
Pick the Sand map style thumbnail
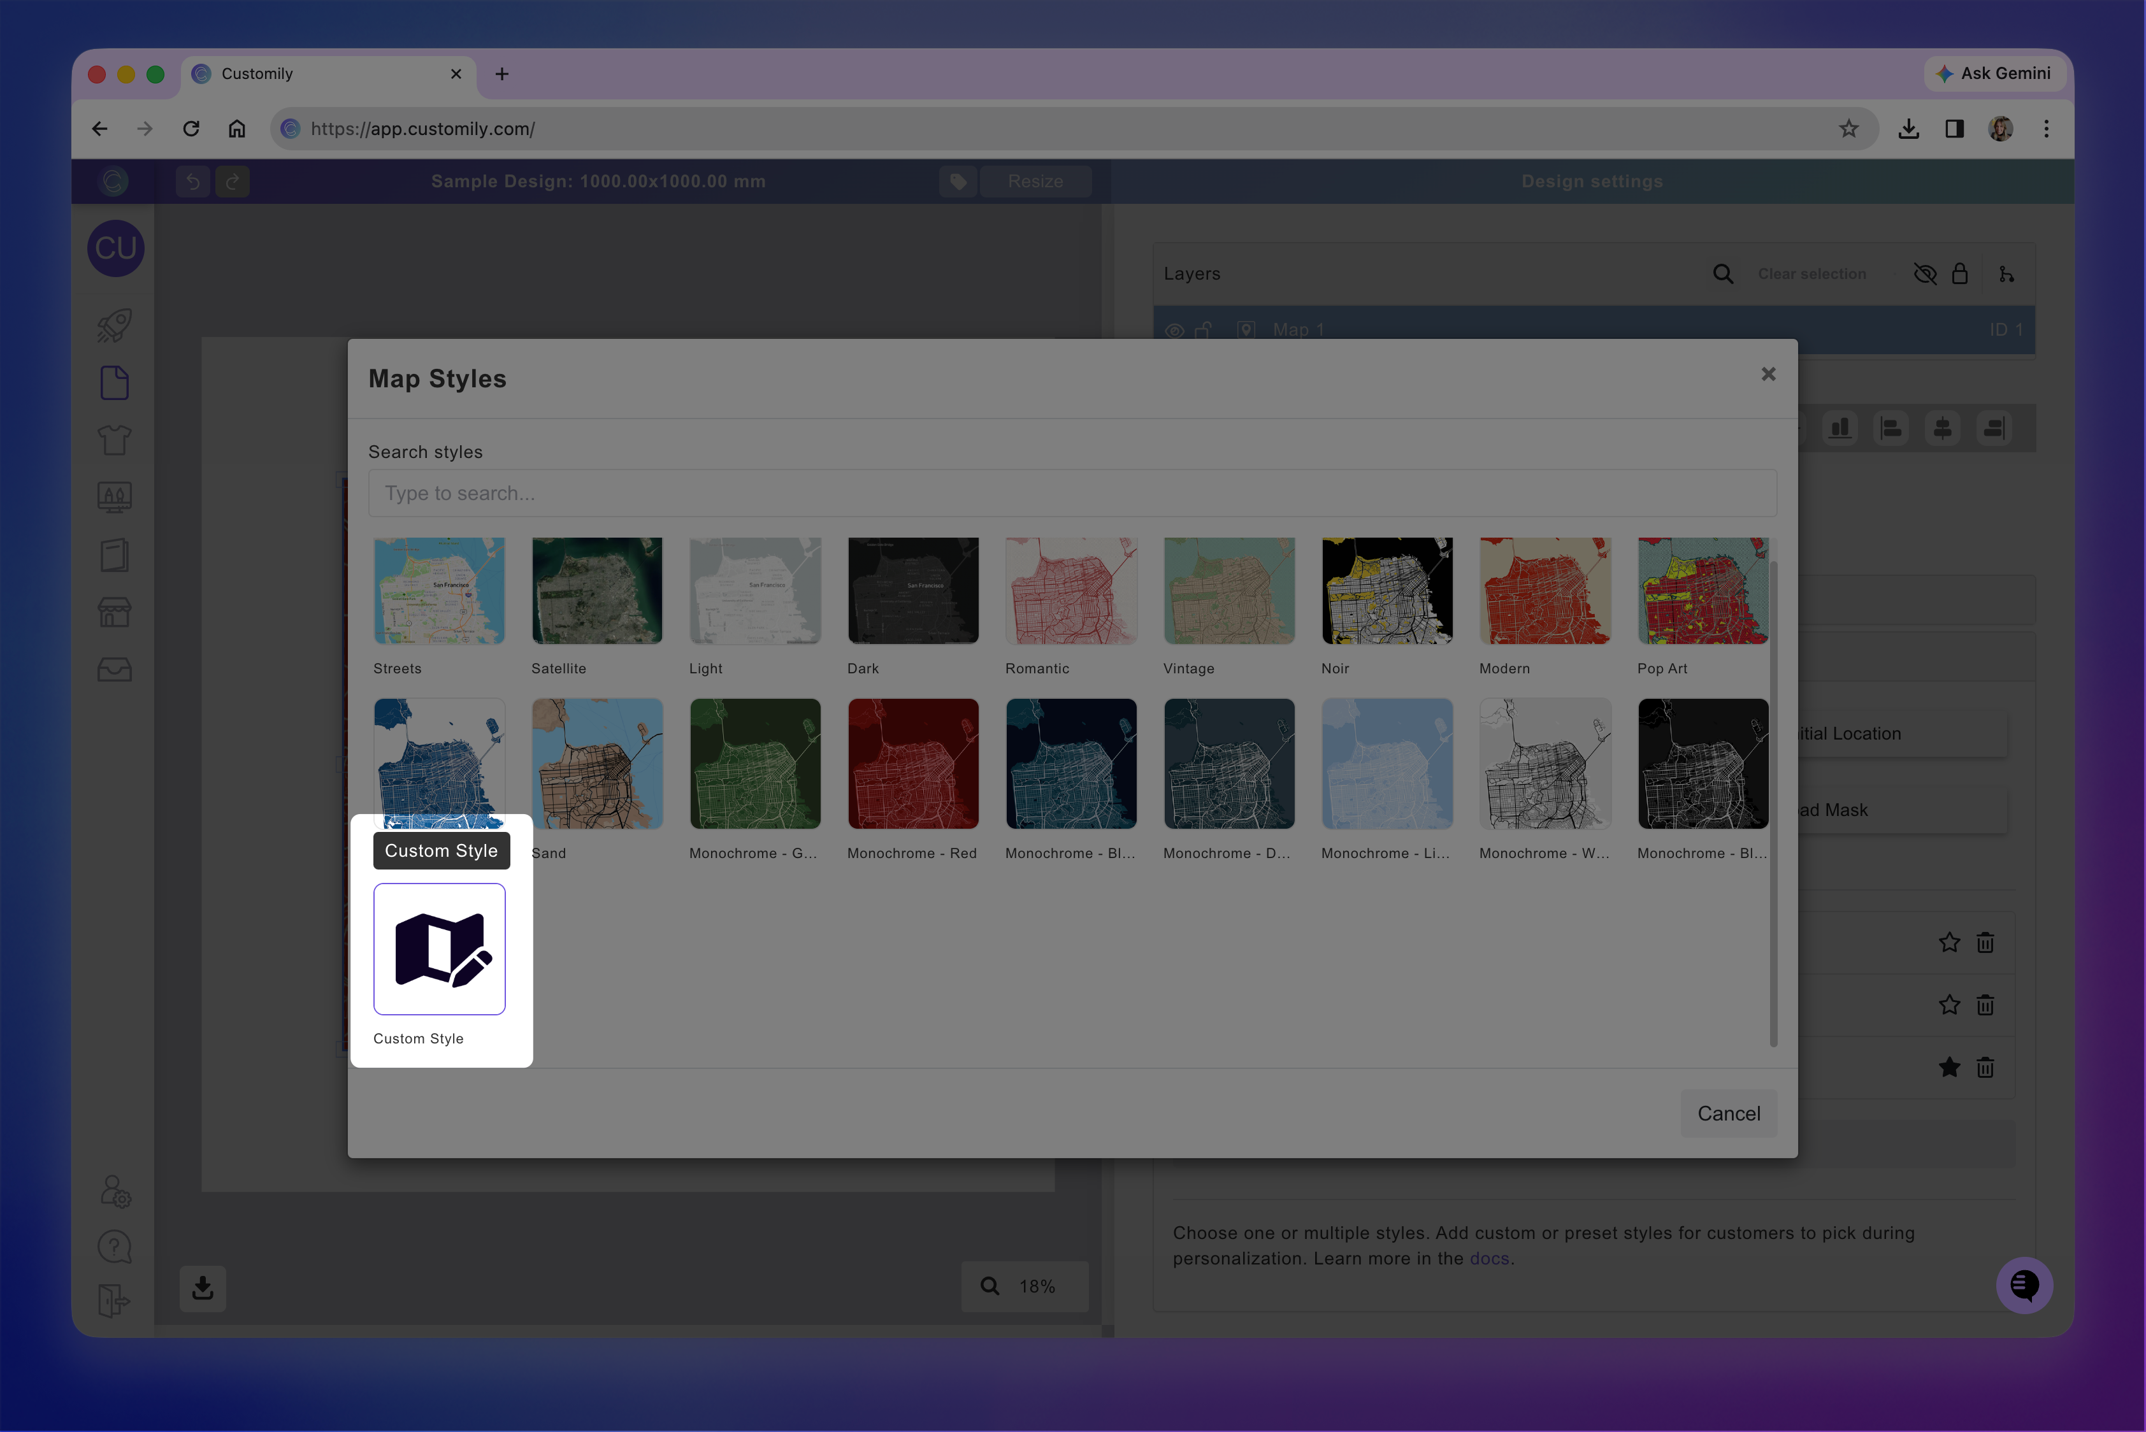click(x=598, y=764)
